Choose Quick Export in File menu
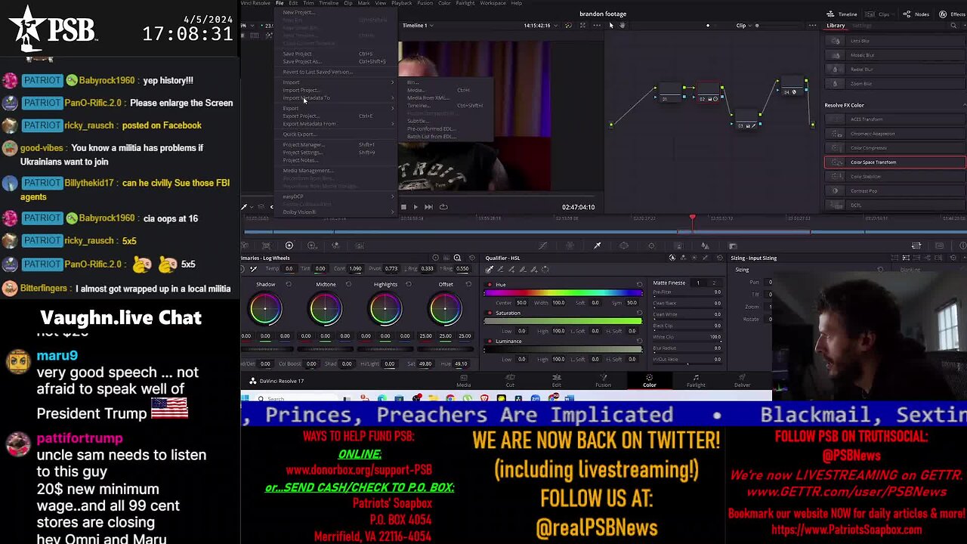The width and height of the screenshot is (967, 544). [x=337, y=134]
